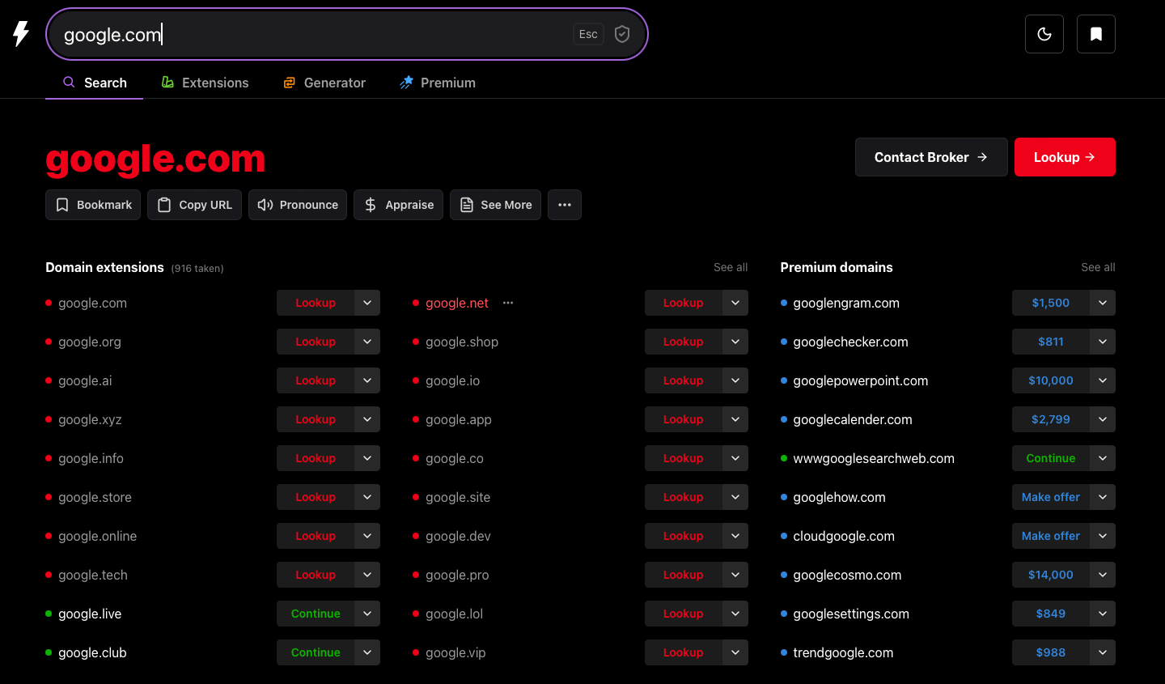Open the Extensions tab

[x=205, y=83]
